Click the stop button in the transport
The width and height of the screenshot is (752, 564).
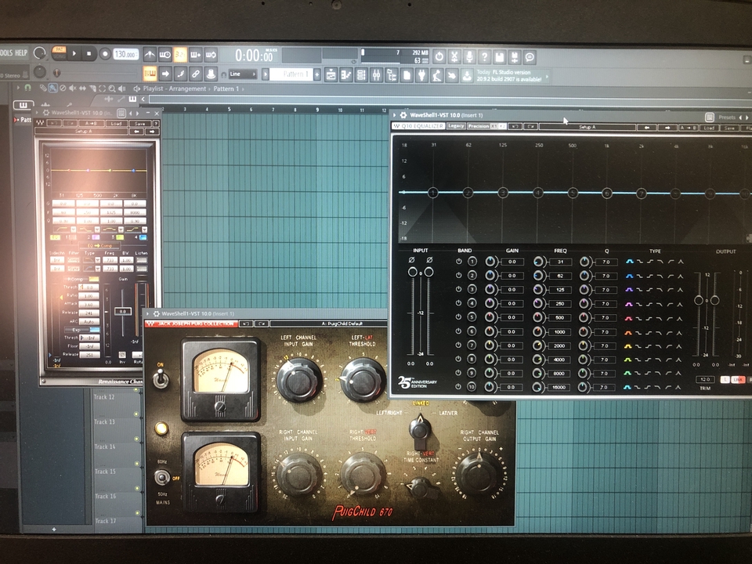tap(89, 54)
